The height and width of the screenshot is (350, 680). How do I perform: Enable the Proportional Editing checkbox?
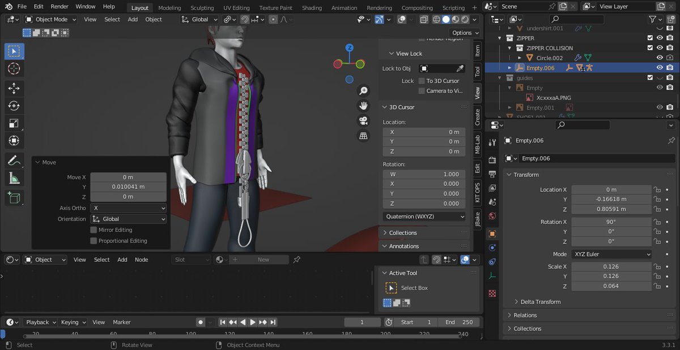pyautogui.click(x=93, y=241)
